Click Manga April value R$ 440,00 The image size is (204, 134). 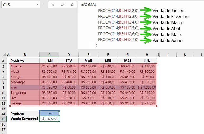click(x=108, y=77)
